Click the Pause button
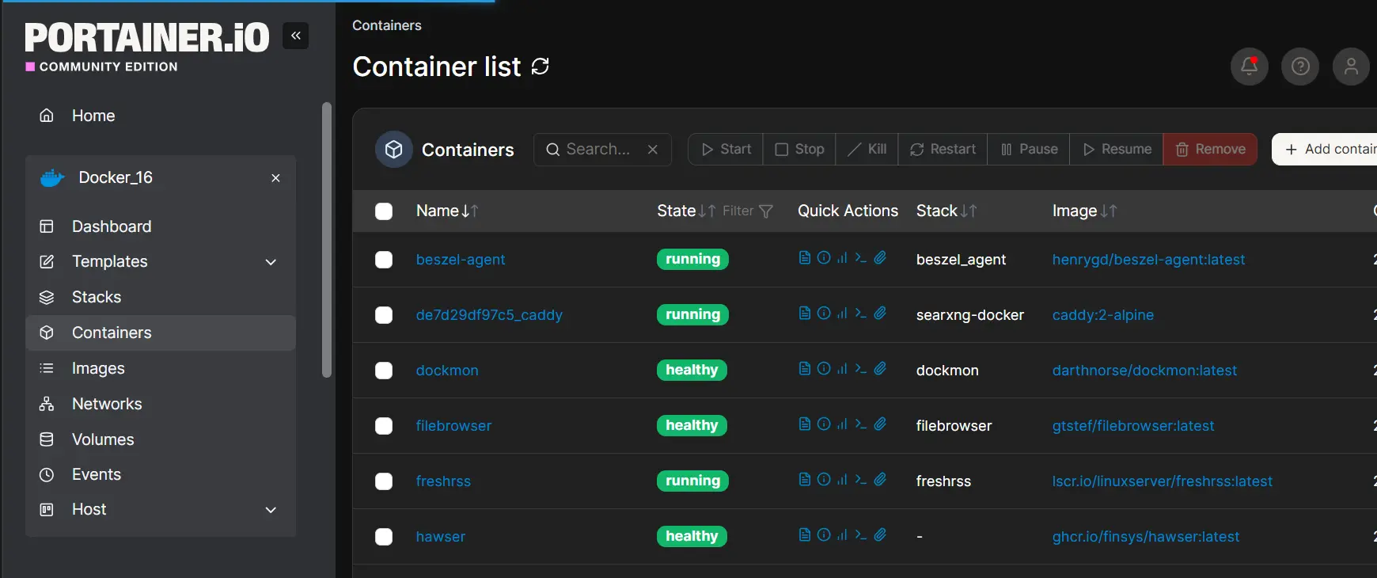 click(x=1029, y=150)
